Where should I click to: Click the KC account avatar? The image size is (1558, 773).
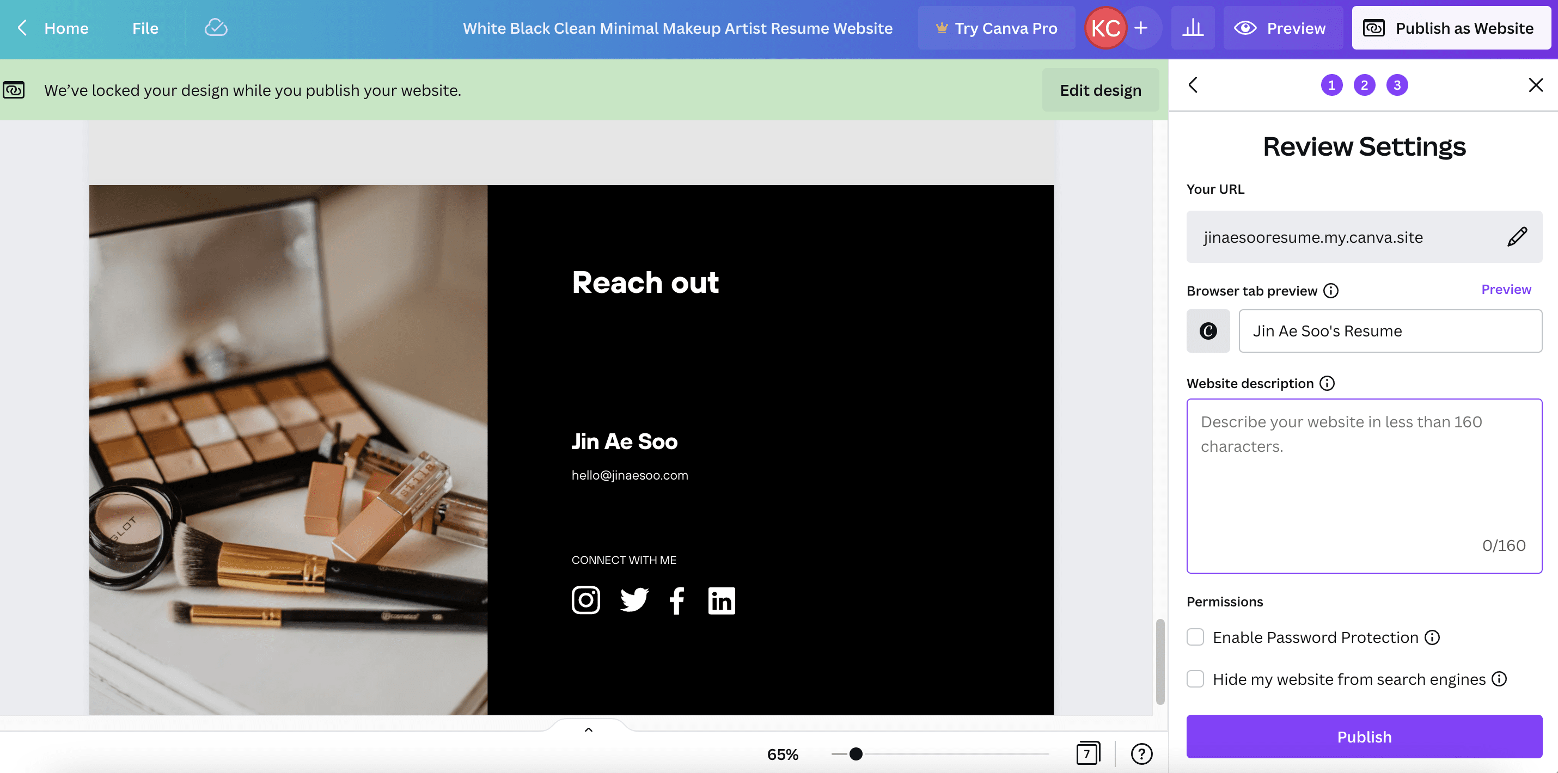point(1105,27)
